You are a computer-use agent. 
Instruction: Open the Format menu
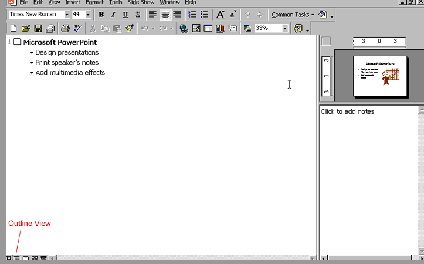[x=94, y=2]
